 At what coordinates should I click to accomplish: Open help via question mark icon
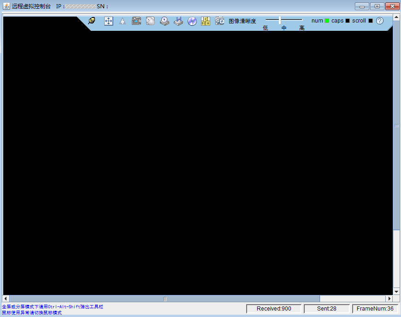pyautogui.click(x=380, y=21)
